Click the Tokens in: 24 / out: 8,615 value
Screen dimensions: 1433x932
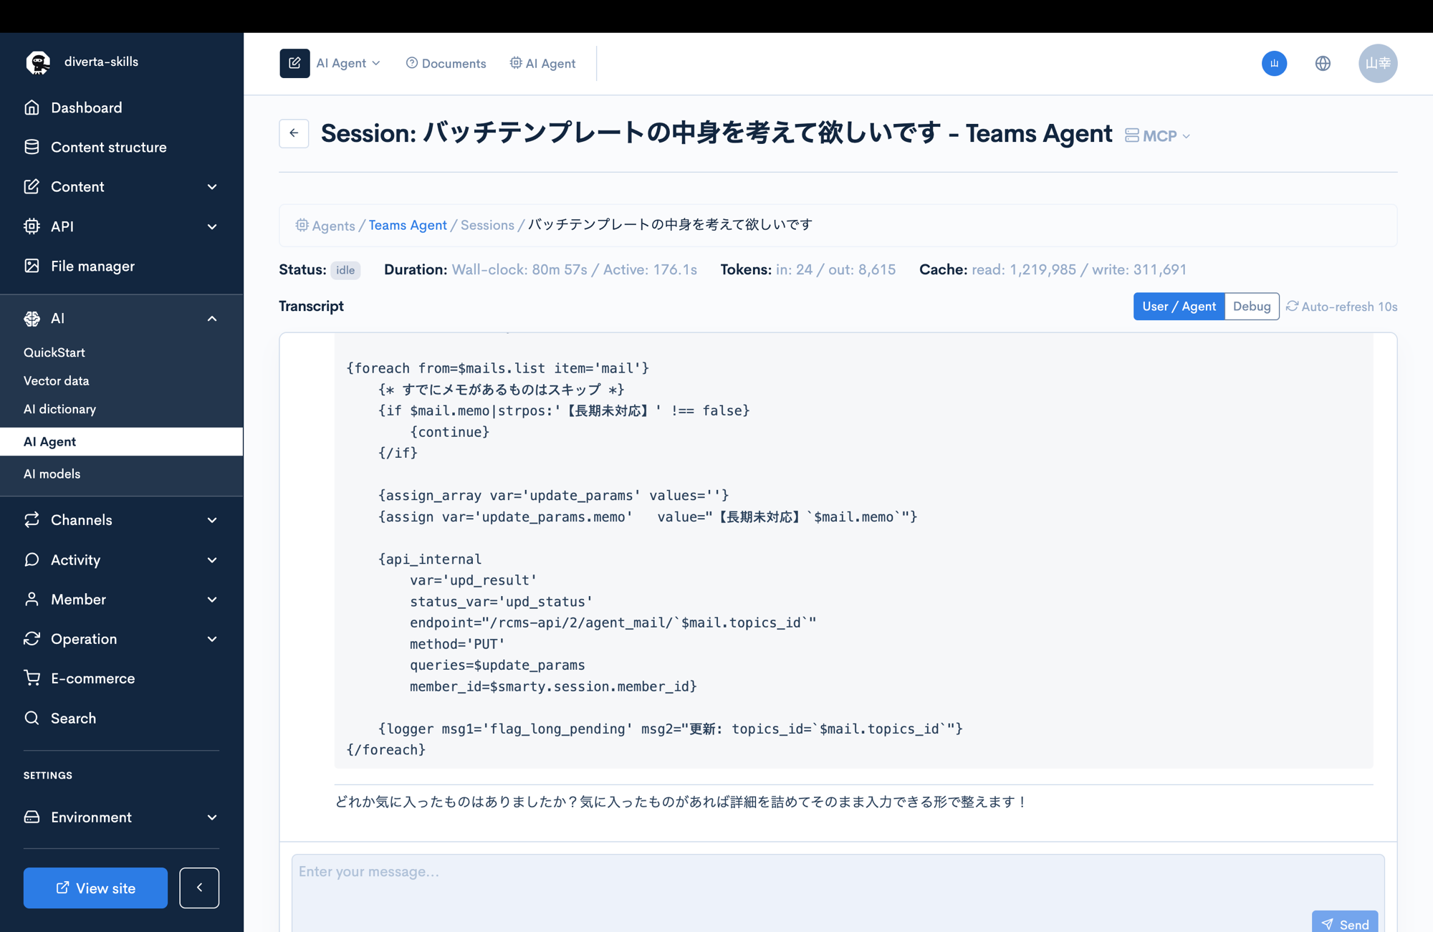pyautogui.click(x=835, y=269)
